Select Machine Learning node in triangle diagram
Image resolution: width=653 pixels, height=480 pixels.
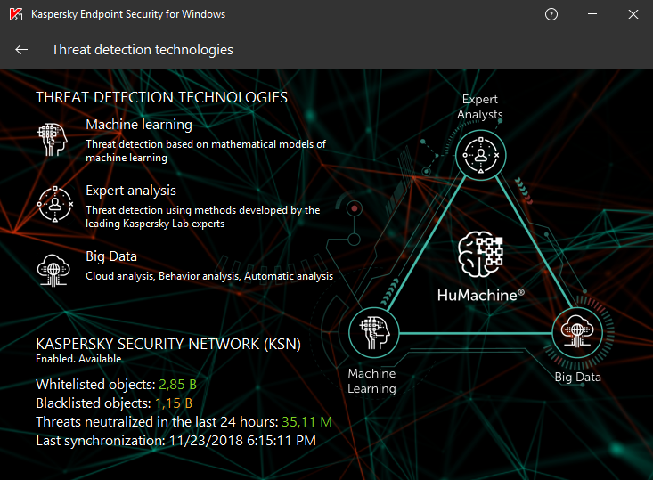click(x=371, y=333)
